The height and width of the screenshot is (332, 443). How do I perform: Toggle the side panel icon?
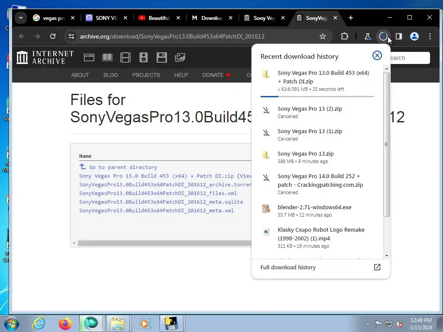(x=398, y=36)
